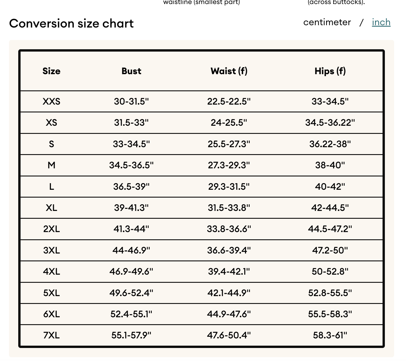Switch units to inch
406x361 pixels.
pyautogui.click(x=381, y=22)
